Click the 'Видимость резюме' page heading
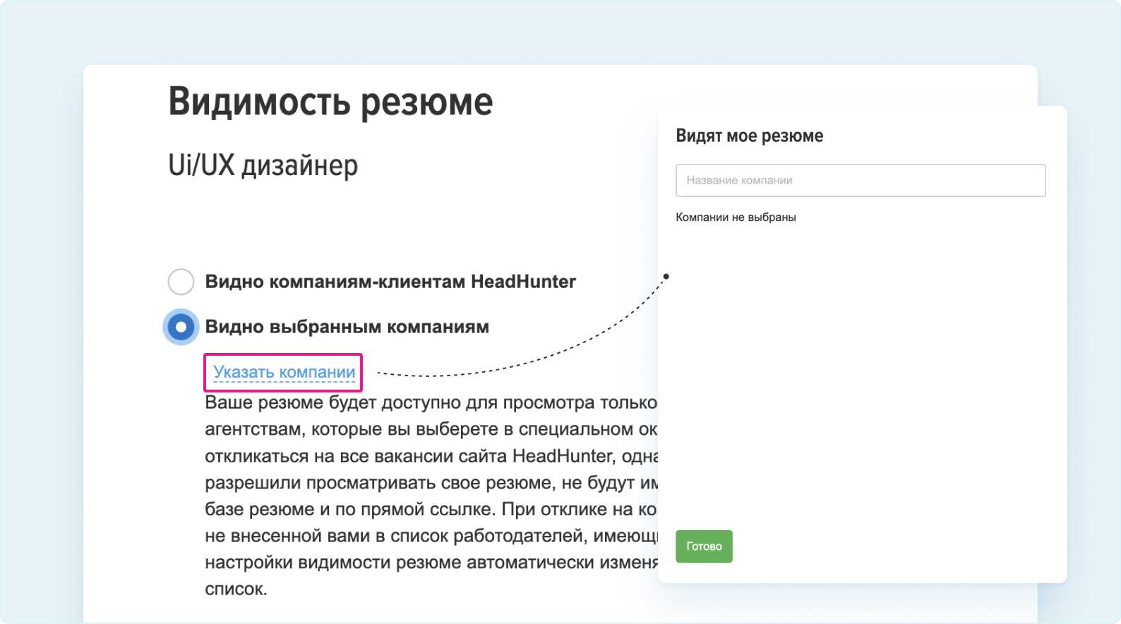 [x=330, y=102]
